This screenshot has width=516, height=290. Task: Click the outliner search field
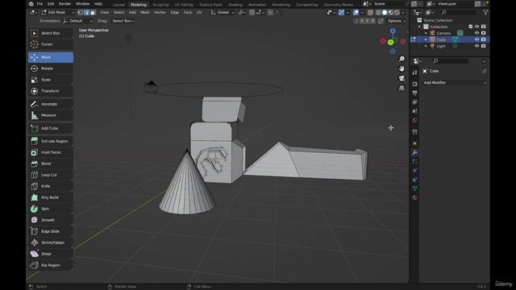tap(459, 13)
